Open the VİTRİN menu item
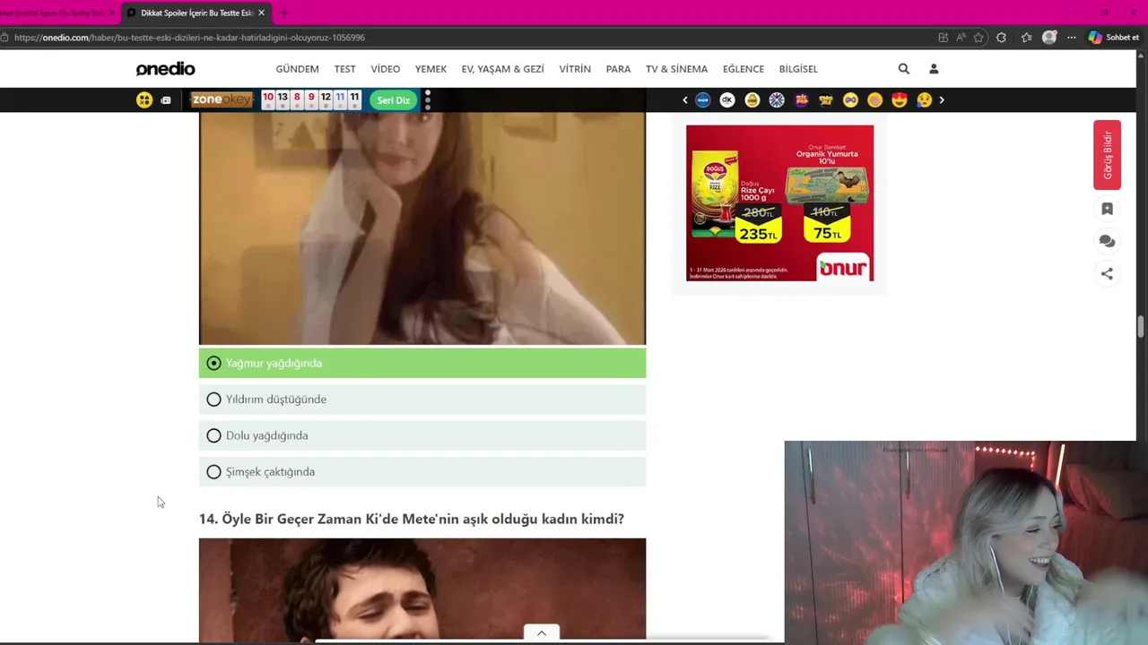1148x645 pixels. (x=575, y=69)
